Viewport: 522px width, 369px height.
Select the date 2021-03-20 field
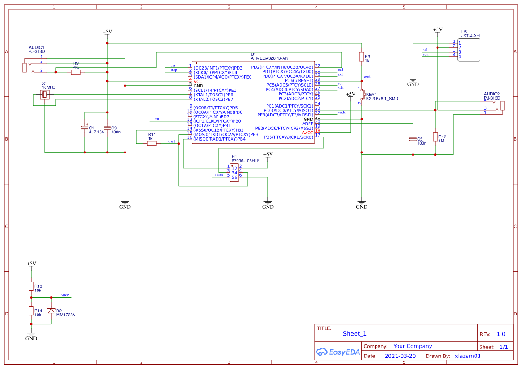pyautogui.click(x=400, y=356)
